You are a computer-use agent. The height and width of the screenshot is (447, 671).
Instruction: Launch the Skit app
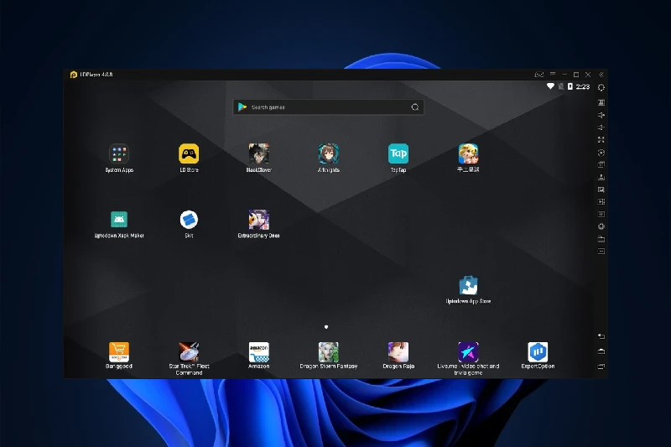(x=189, y=221)
